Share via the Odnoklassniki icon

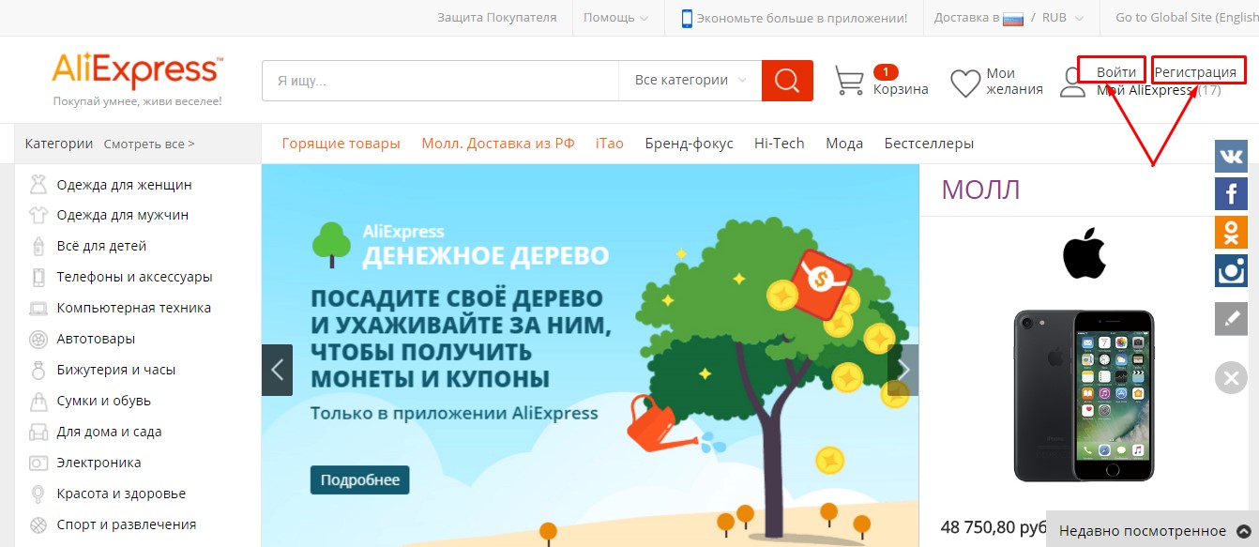tap(1231, 232)
